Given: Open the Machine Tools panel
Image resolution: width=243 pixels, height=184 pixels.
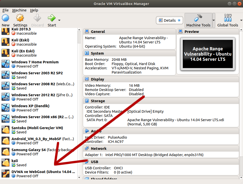Looking at the screenshot, I should click(198, 20).
